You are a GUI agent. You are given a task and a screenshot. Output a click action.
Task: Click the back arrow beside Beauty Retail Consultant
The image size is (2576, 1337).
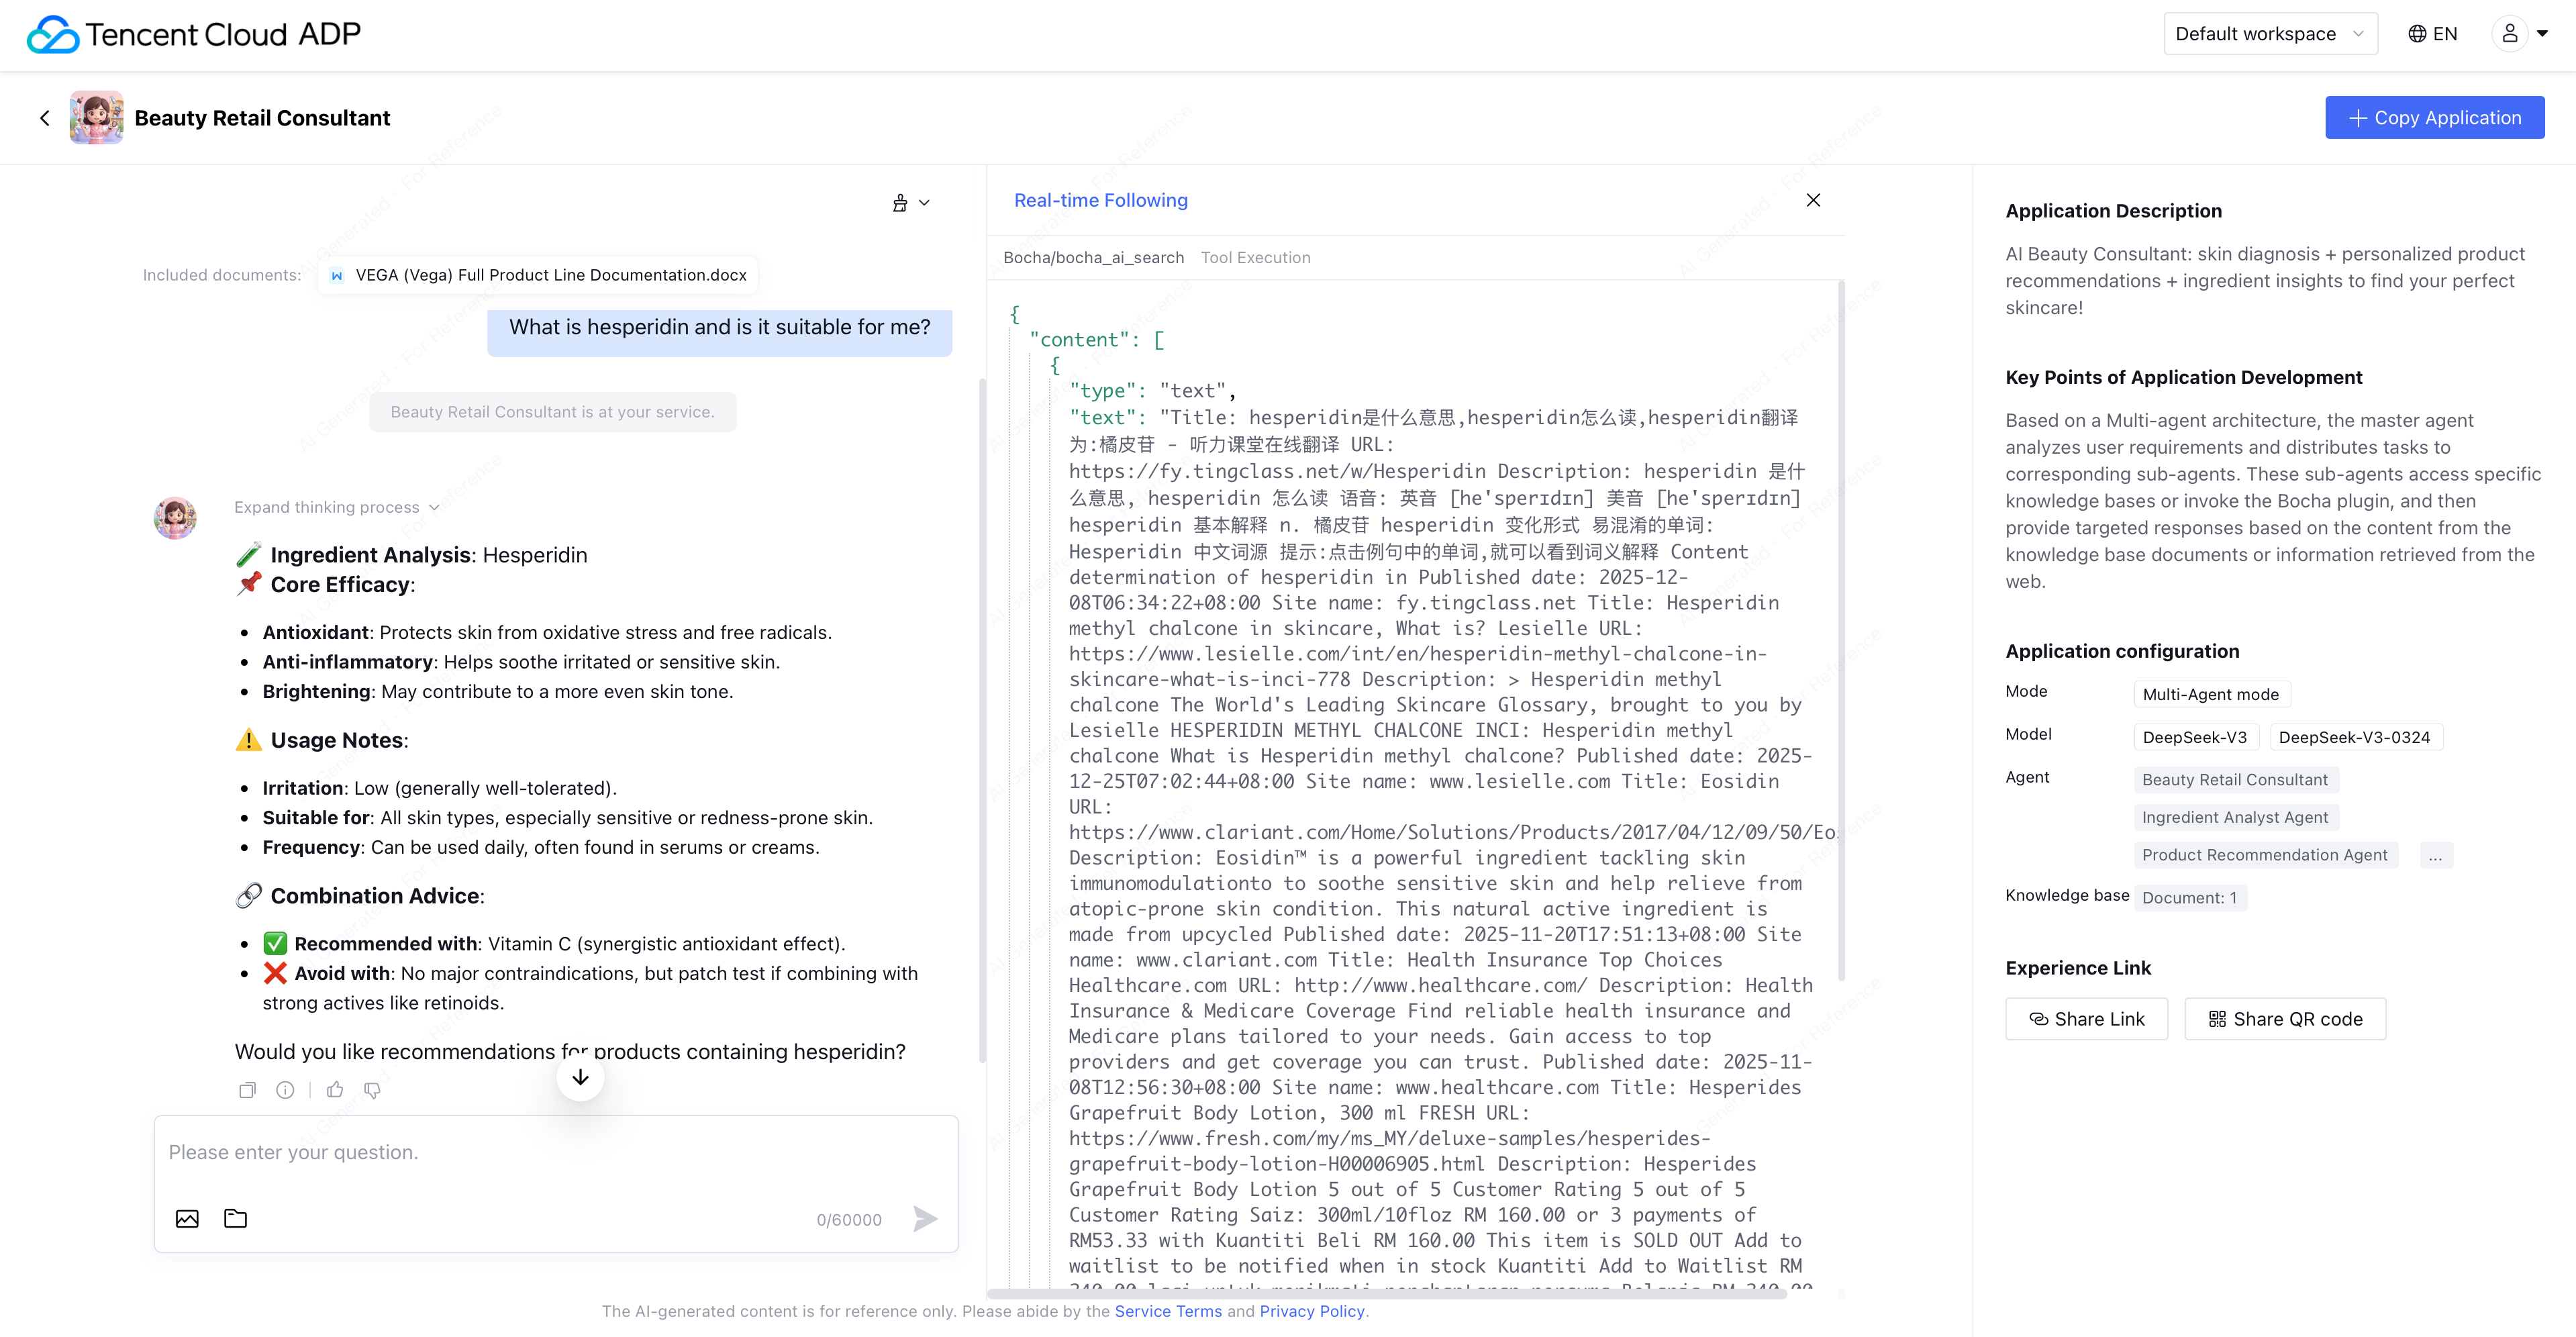44,118
